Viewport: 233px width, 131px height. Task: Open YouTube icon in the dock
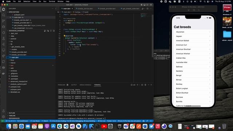pos(104,126)
